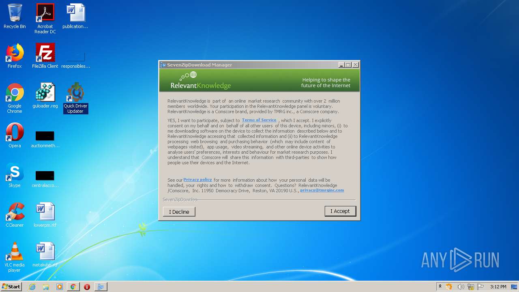This screenshot has width=519, height=292.
Task: Click the Show desktop button
Action: pyautogui.click(x=515, y=287)
